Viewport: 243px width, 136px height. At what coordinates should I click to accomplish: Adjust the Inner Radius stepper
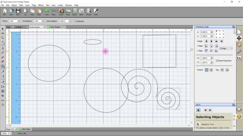click(70, 21)
